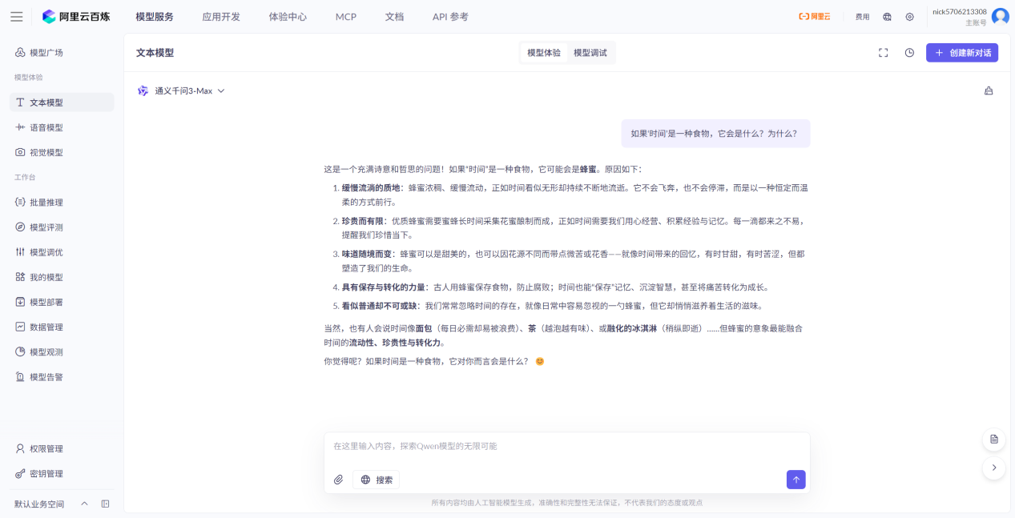The height and width of the screenshot is (518, 1015).
Task: Open the 通义千问3-Max model dropdown
Action: 181,90
